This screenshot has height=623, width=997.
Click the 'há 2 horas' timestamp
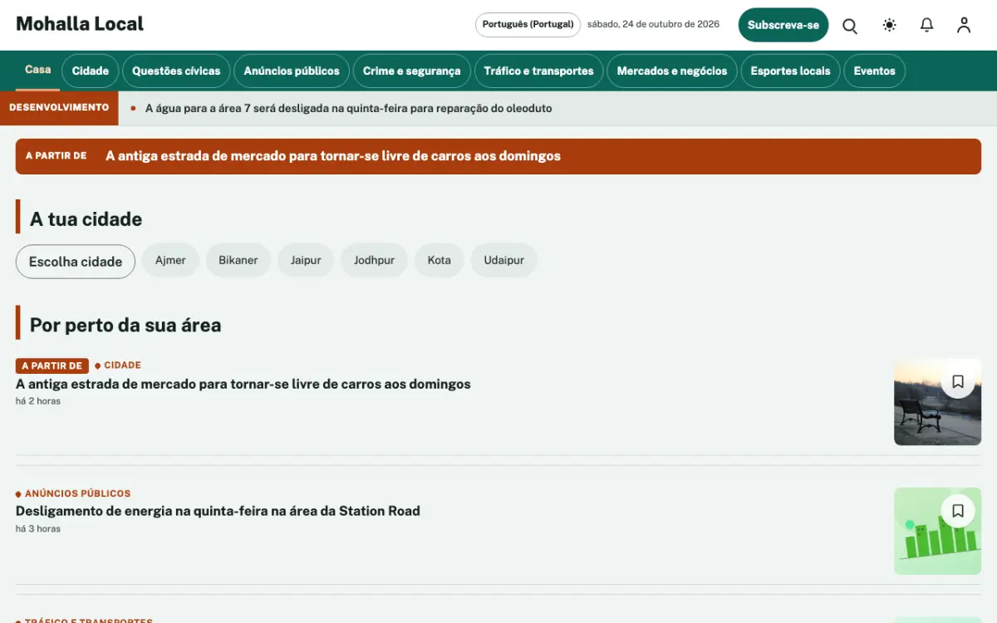(x=38, y=401)
